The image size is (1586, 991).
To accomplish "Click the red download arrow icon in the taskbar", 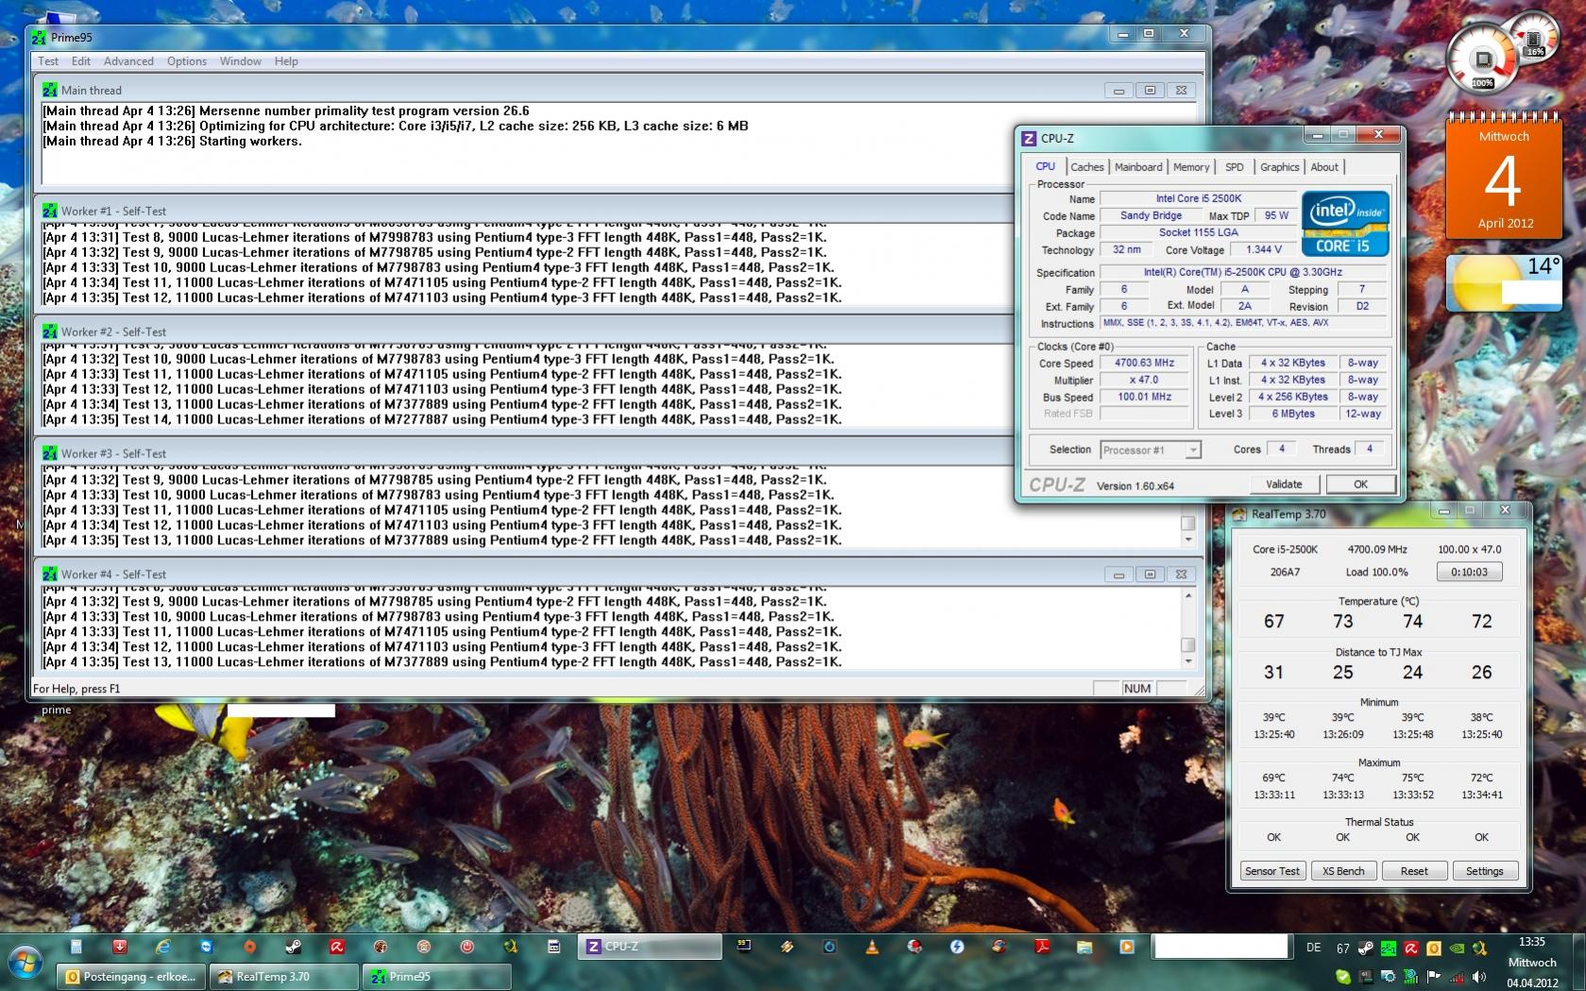I will click(120, 947).
